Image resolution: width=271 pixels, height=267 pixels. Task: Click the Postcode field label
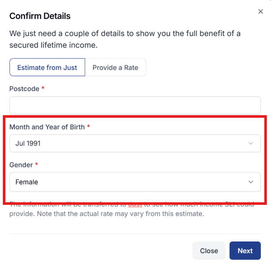24,89
